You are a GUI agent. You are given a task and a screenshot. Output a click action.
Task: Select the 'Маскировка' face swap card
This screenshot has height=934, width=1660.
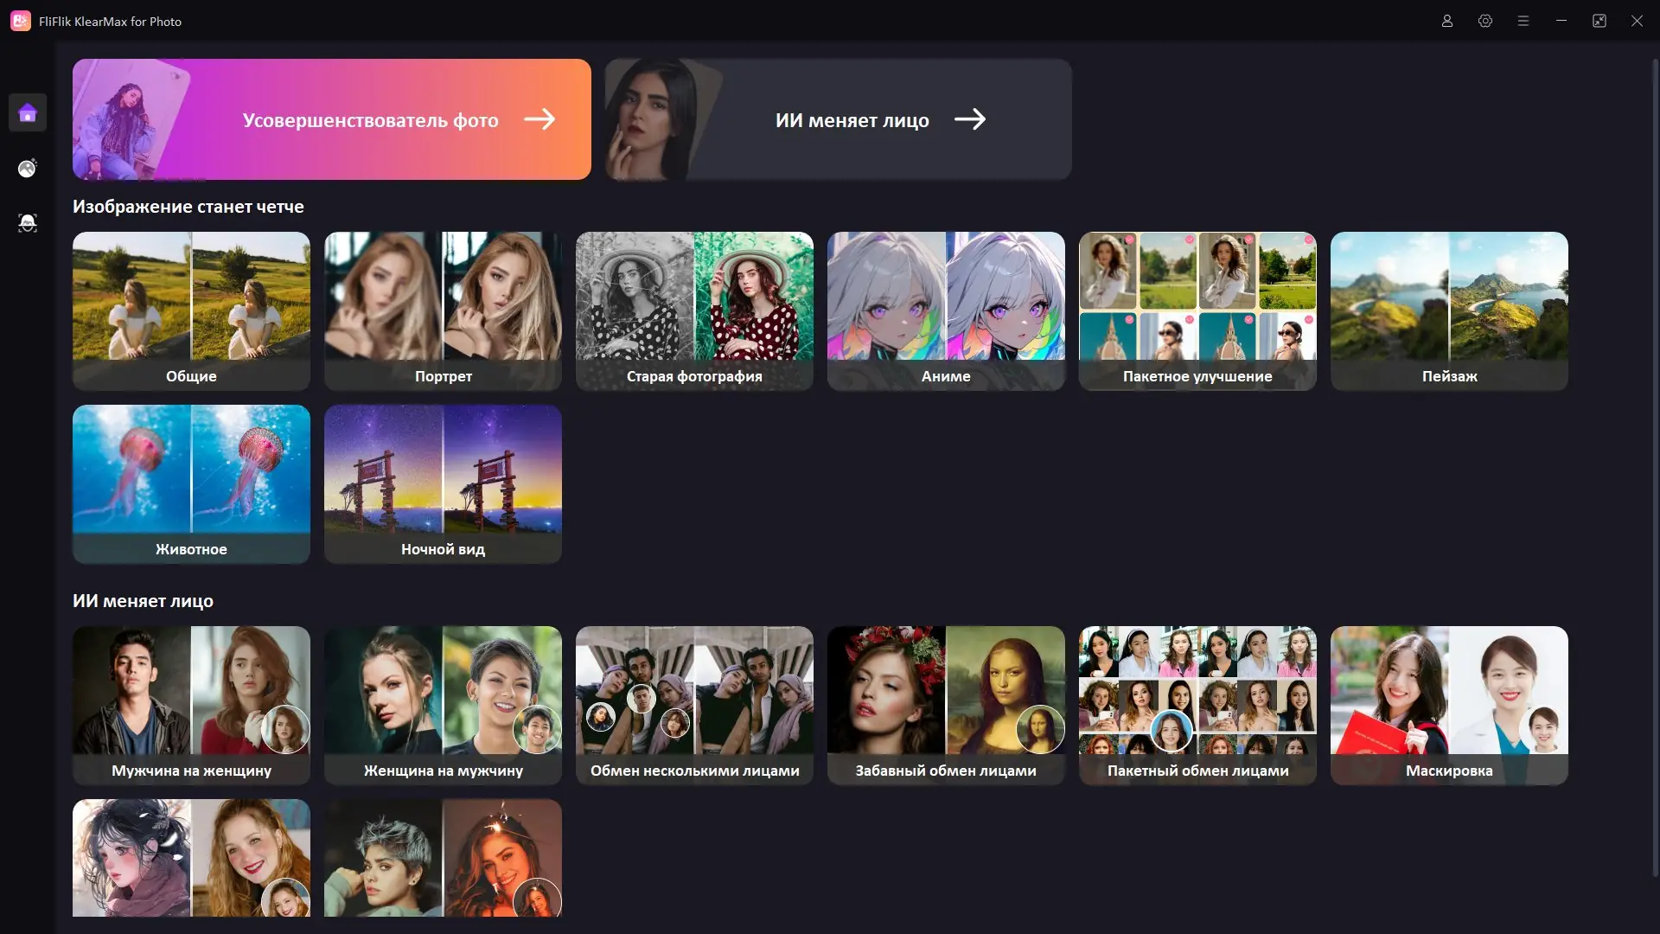coord(1449,705)
